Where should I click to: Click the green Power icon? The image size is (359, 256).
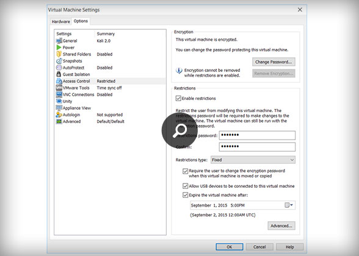(x=59, y=48)
